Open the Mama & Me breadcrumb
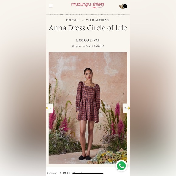Image resolution: width=176 pixels, height=176 pixels. [x=99, y=15]
